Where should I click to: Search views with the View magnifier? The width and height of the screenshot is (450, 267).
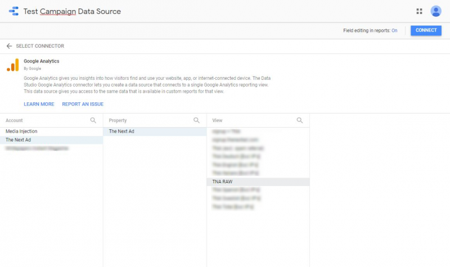[300, 120]
